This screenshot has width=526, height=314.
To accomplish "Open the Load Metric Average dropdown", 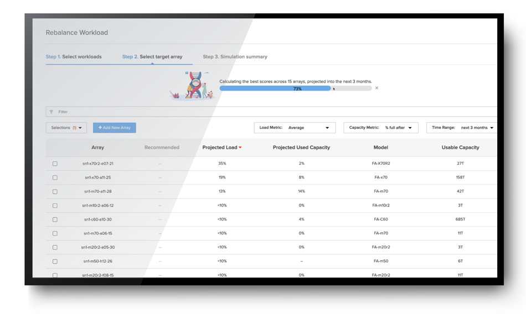I will point(295,128).
